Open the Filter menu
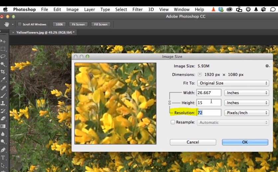This screenshot has width=278, height=172. pos(138,9)
